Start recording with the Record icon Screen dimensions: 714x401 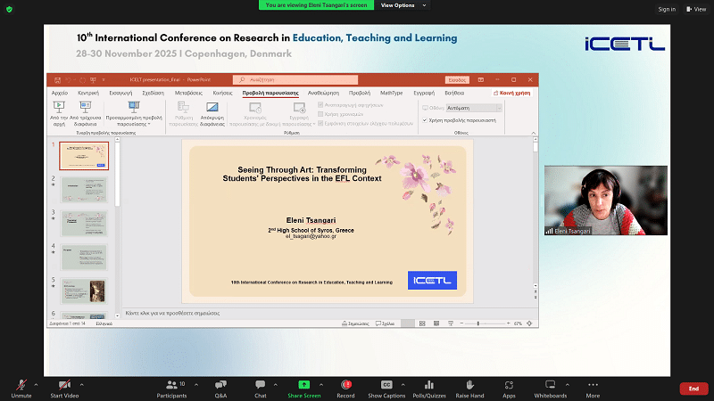pyautogui.click(x=345, y=384)
